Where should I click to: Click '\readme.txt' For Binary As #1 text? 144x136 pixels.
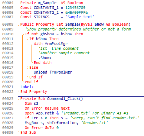[x=95, y=113]
